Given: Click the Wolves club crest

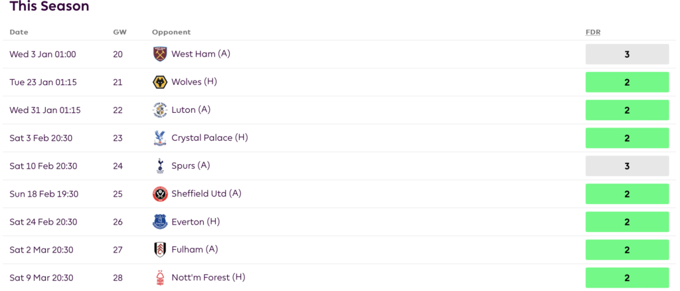Looking at the screenshot, I should pyautogui.click(x=160, y=82).
